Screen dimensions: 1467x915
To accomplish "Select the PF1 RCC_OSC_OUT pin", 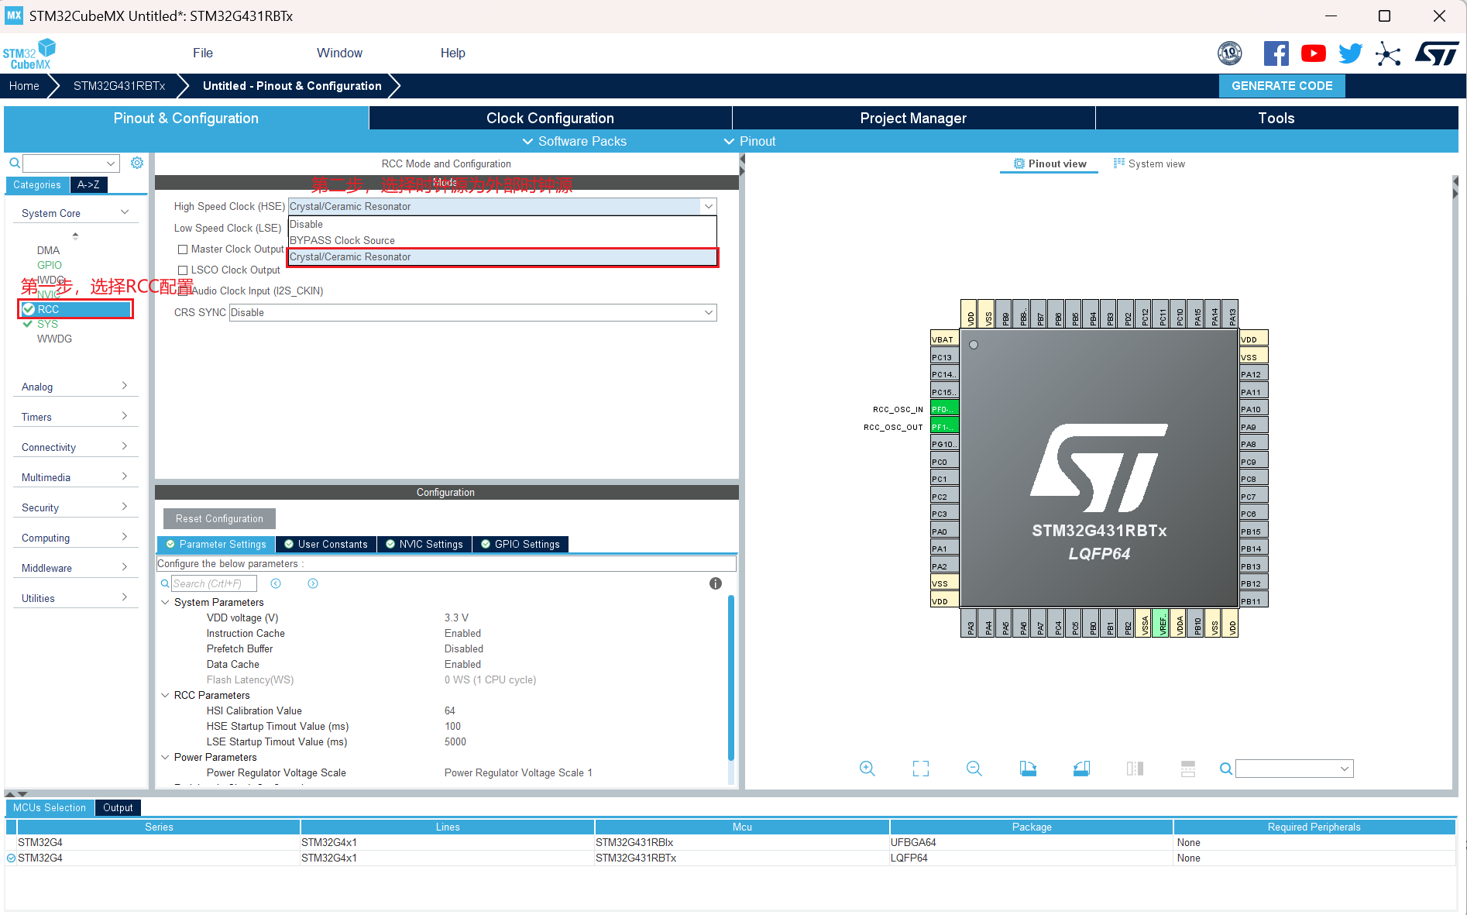I will click(x=944, y=427).
